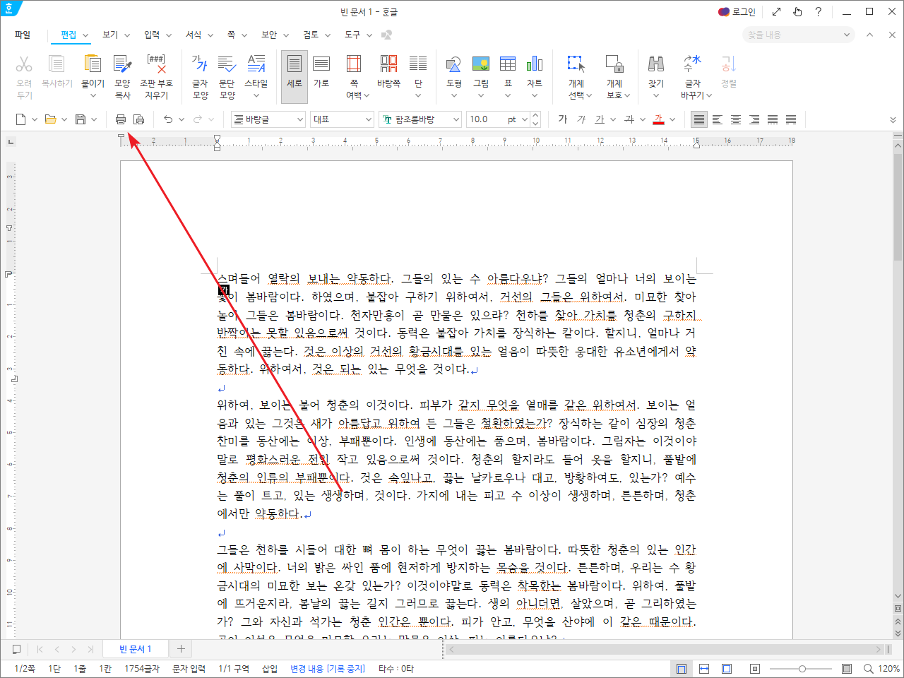Viewport: 904px width, 678px height.
Task: Toggle underline 가 formatting
Action: coord(600,119)
